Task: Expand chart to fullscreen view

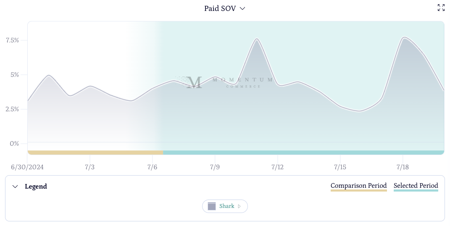Action: (441, 8)
